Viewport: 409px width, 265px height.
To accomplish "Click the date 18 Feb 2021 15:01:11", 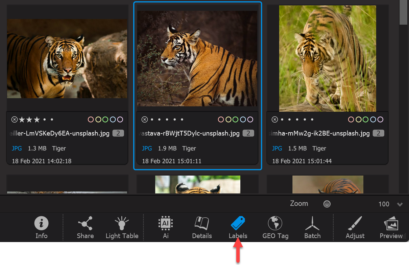I will coord(172,161).
